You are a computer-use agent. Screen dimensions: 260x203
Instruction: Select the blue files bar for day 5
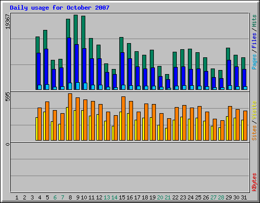[46, 66]
